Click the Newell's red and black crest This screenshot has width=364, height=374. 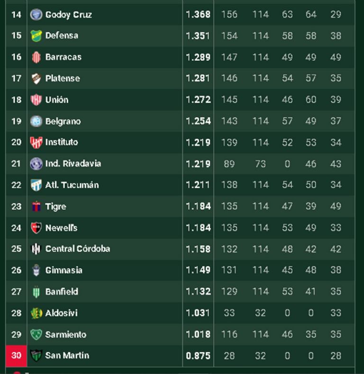(36, 228)
